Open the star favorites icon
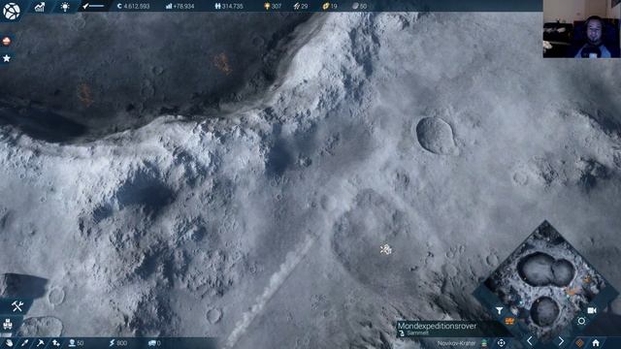 7,58
